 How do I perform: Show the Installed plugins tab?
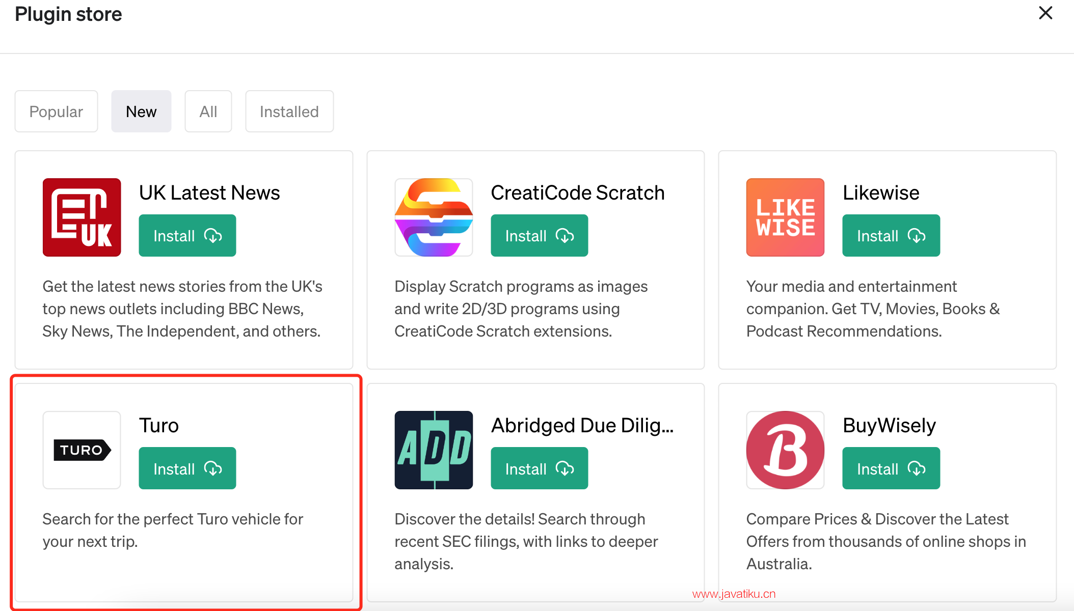289,112
